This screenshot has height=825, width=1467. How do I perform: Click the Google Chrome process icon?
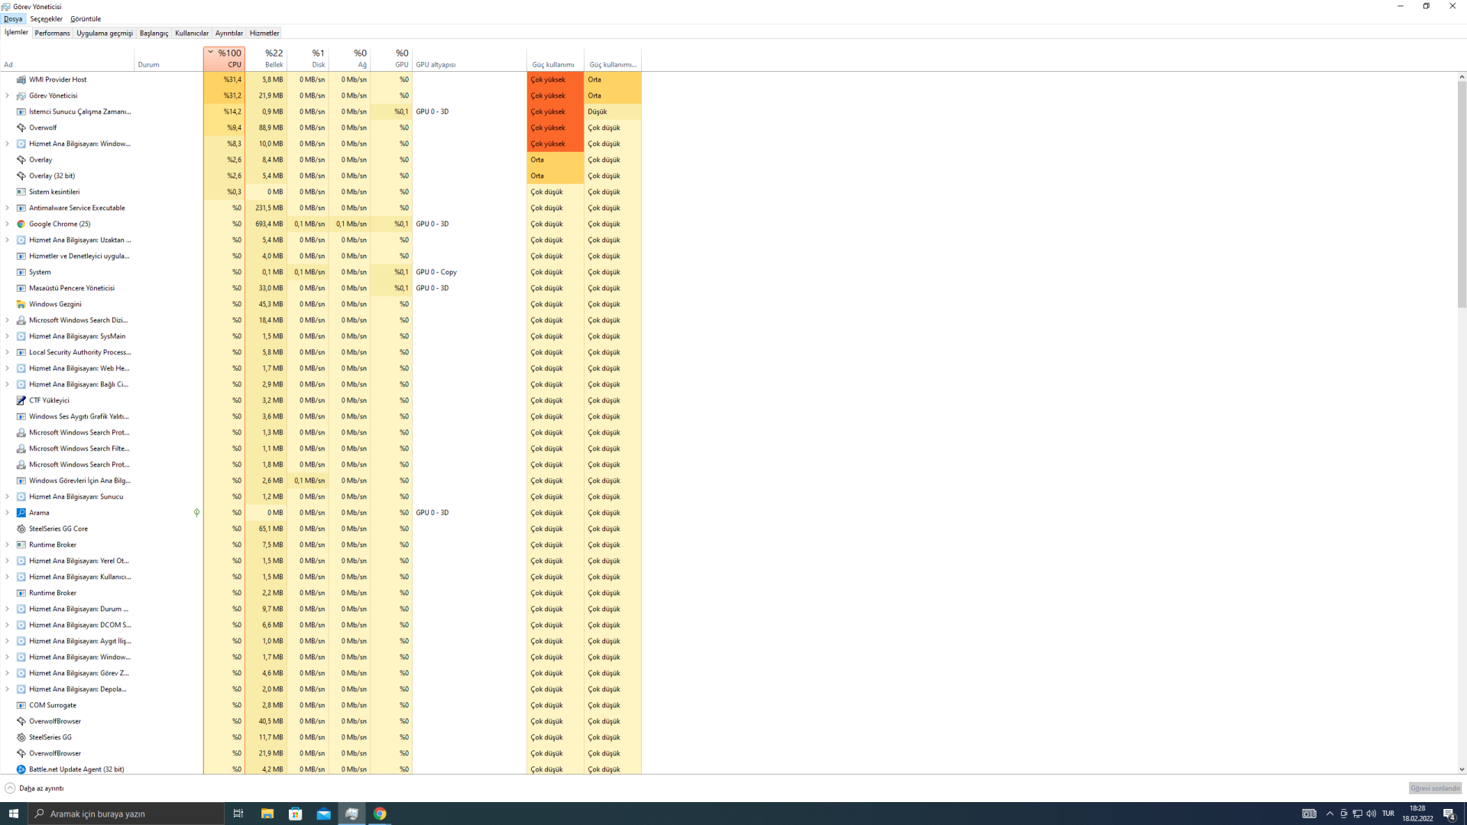tap(21, 224)
